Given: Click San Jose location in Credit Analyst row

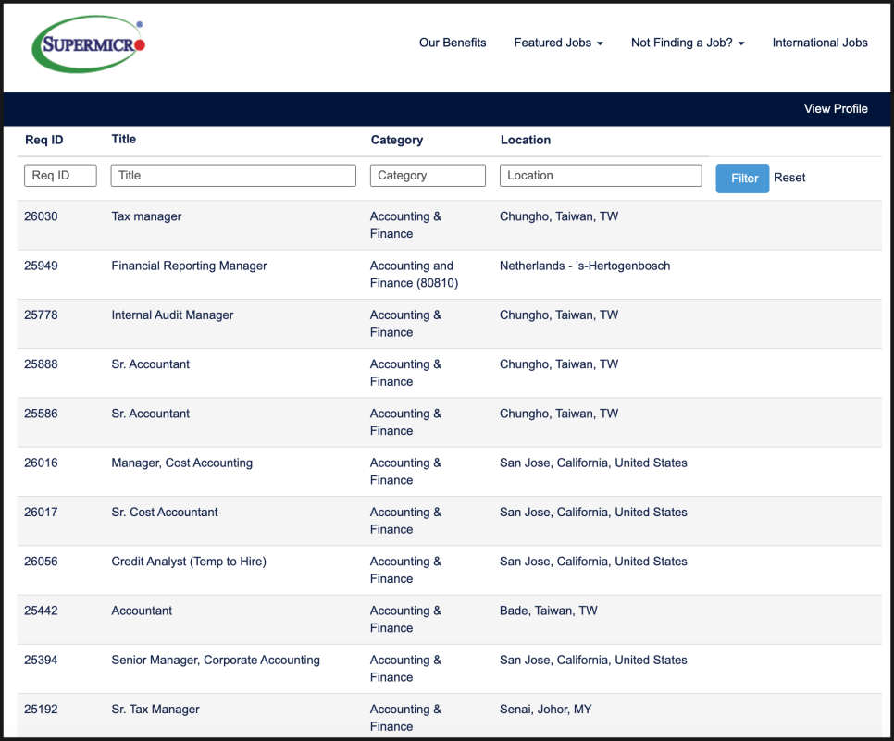Looking at the screenshot, I should [593, 562].
